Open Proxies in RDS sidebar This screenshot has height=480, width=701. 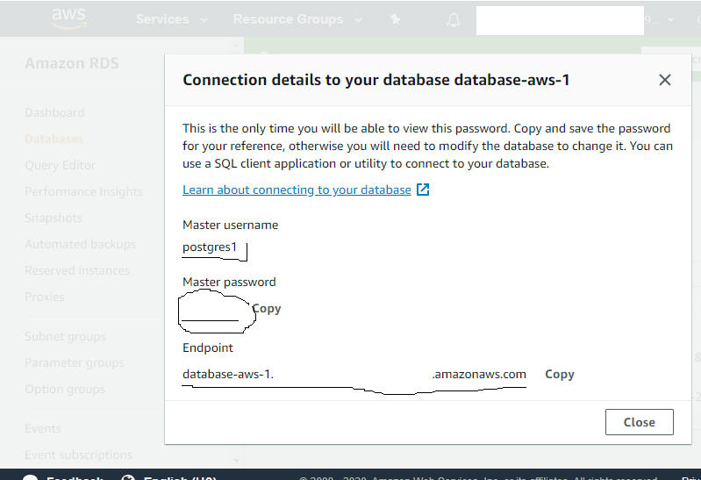pos(45,297)
